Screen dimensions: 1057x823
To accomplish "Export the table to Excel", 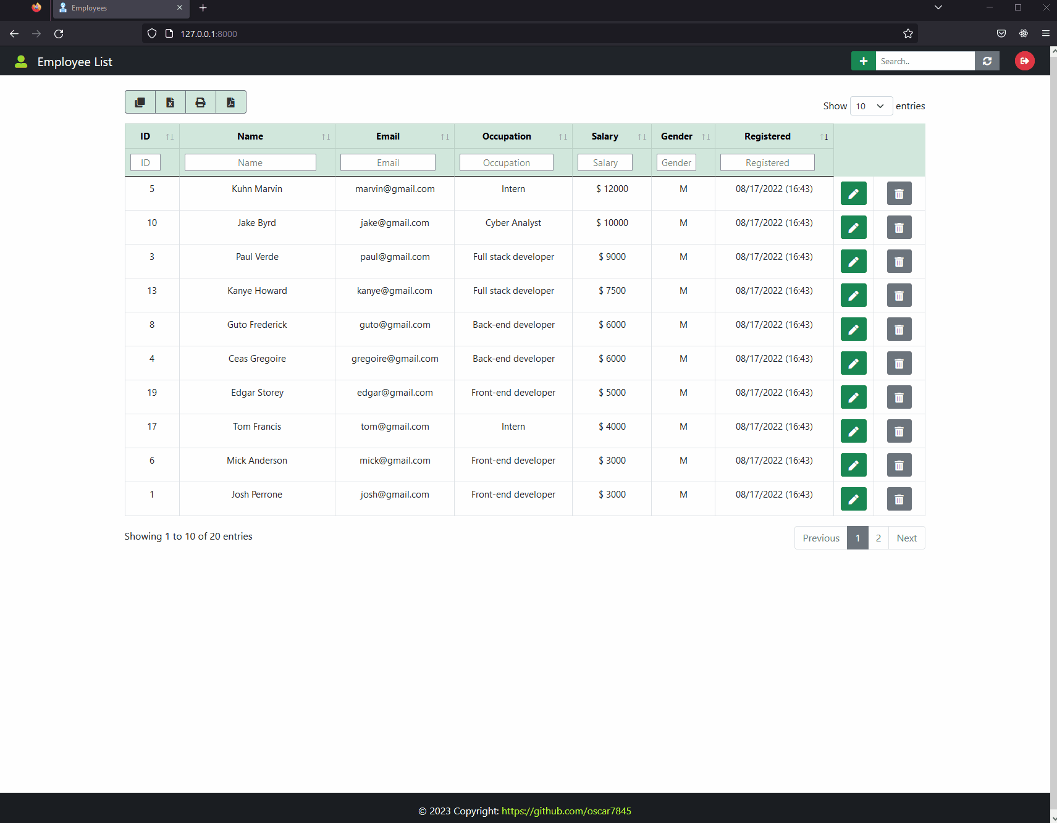I will (x=170, y=102).
